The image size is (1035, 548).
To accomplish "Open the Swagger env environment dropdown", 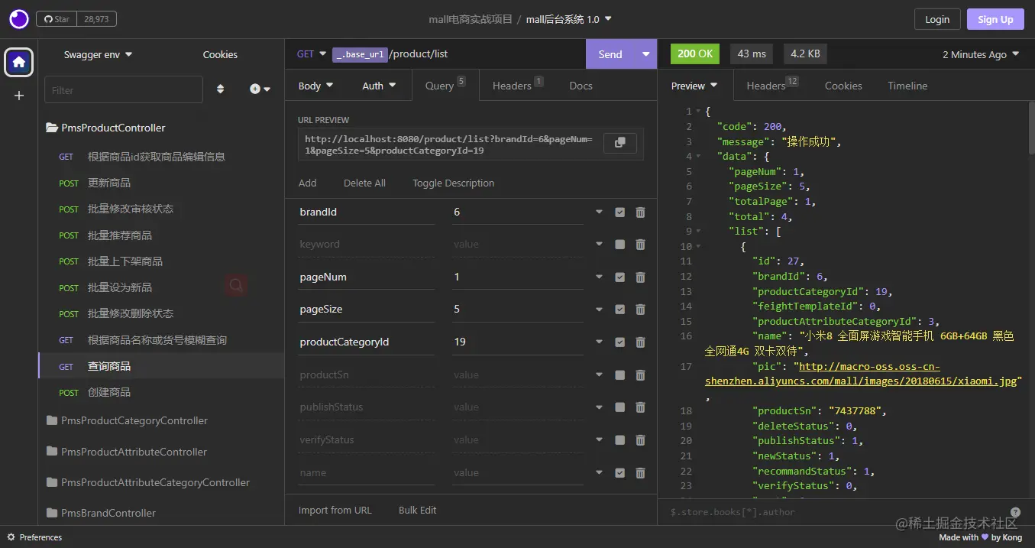I will (98, 54).
